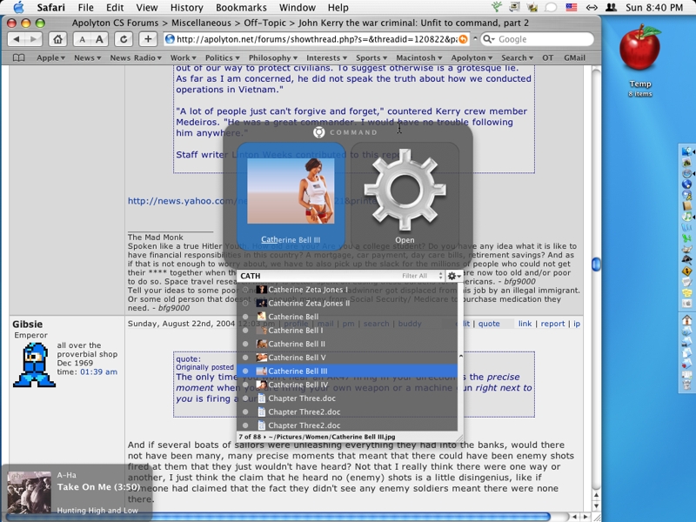Open the results gear action menu

click(x=452, y=276)
